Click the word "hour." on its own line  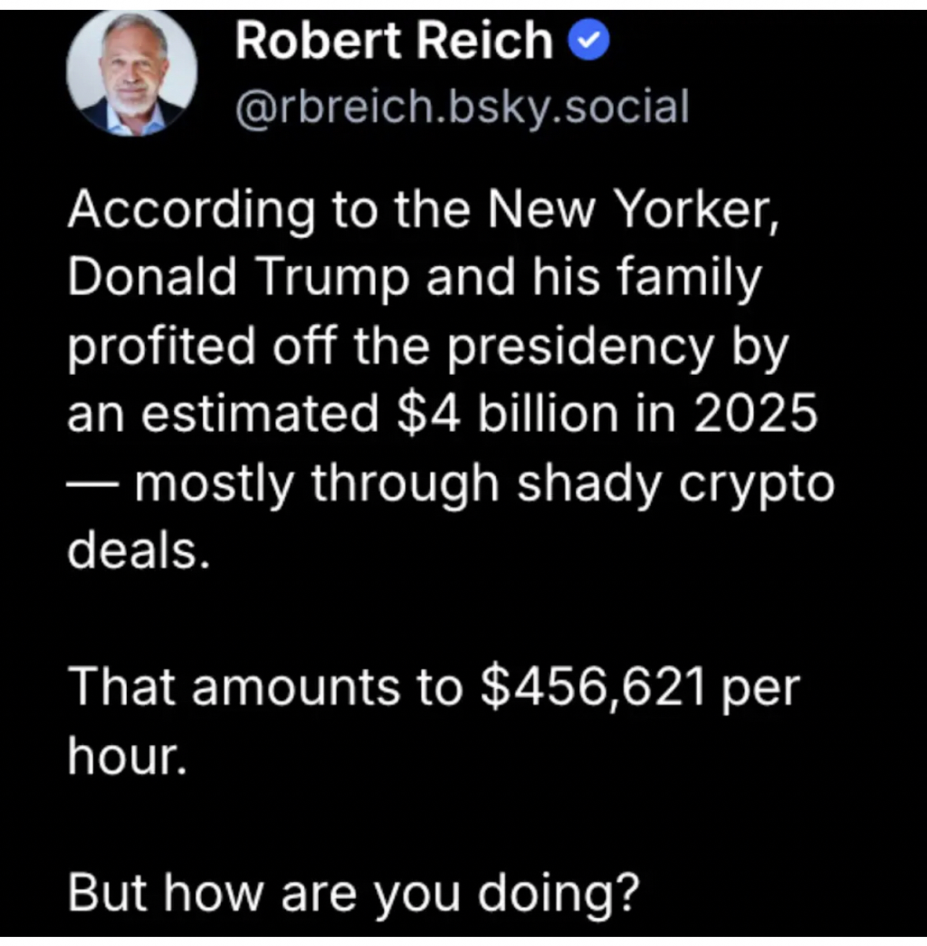pos(127,755)
